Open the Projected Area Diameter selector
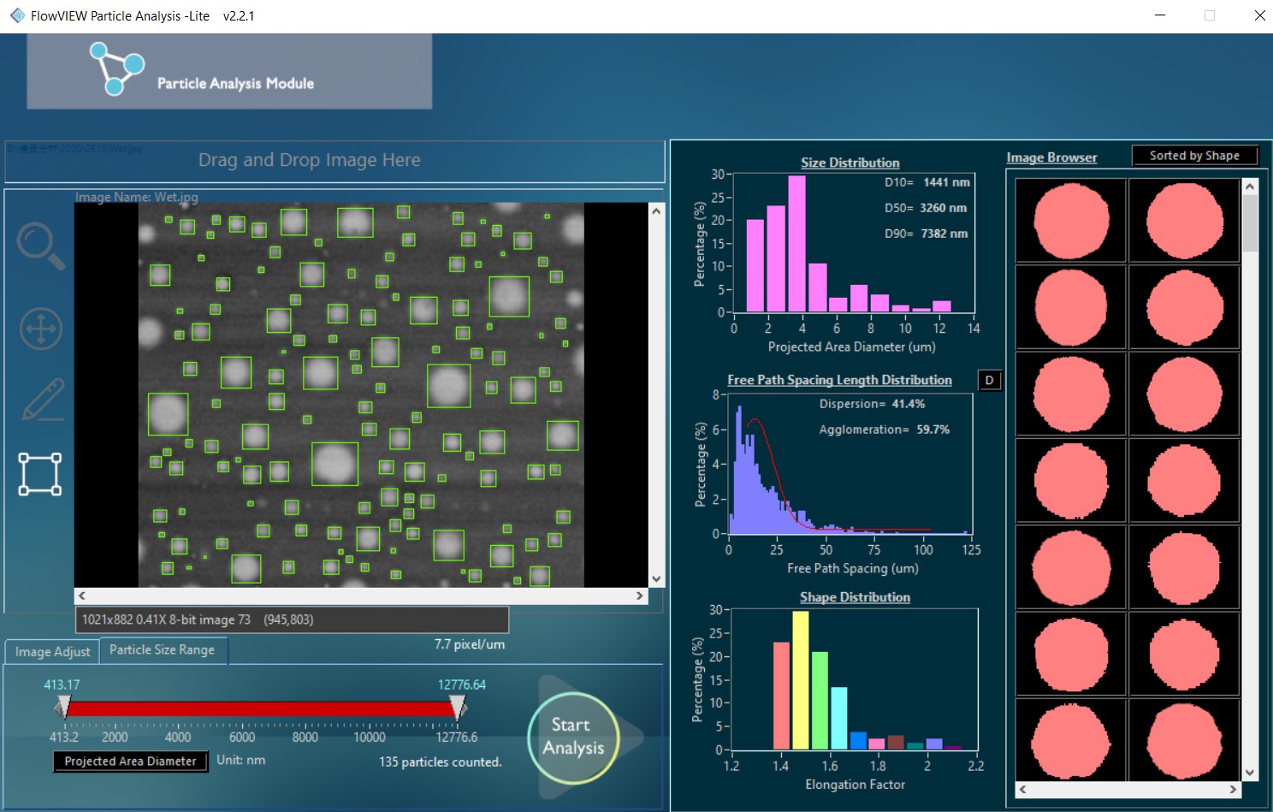The height and width of the screenshot is (812, 1273). point(130,761)
